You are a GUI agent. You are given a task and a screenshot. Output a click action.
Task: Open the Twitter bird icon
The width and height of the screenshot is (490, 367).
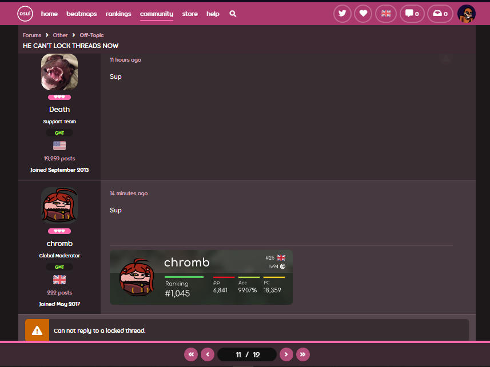coord(342,14)
